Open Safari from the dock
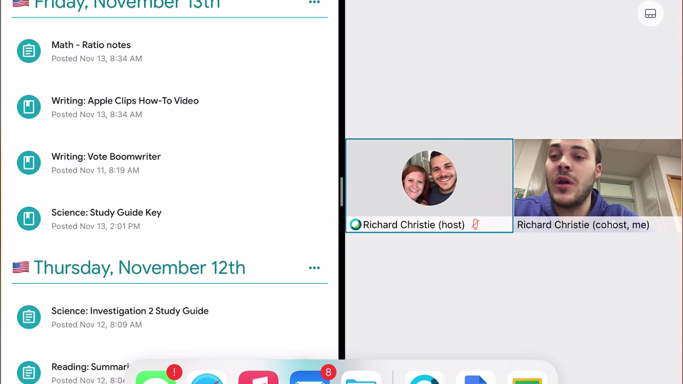The image size is (683, 384). click(x=207, y=377)
